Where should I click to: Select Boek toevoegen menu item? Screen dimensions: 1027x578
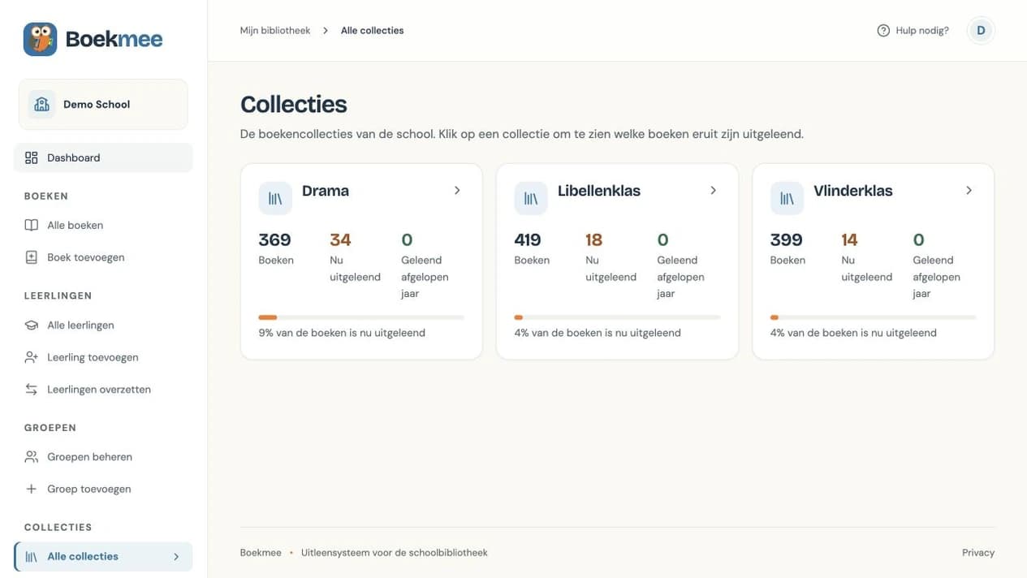103,257
